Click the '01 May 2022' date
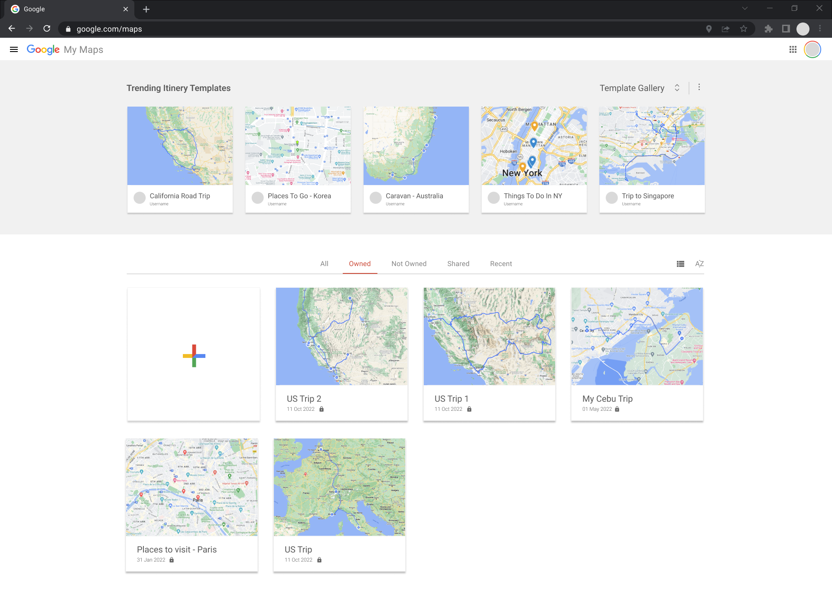832x611 pixels. click(597, 409)
